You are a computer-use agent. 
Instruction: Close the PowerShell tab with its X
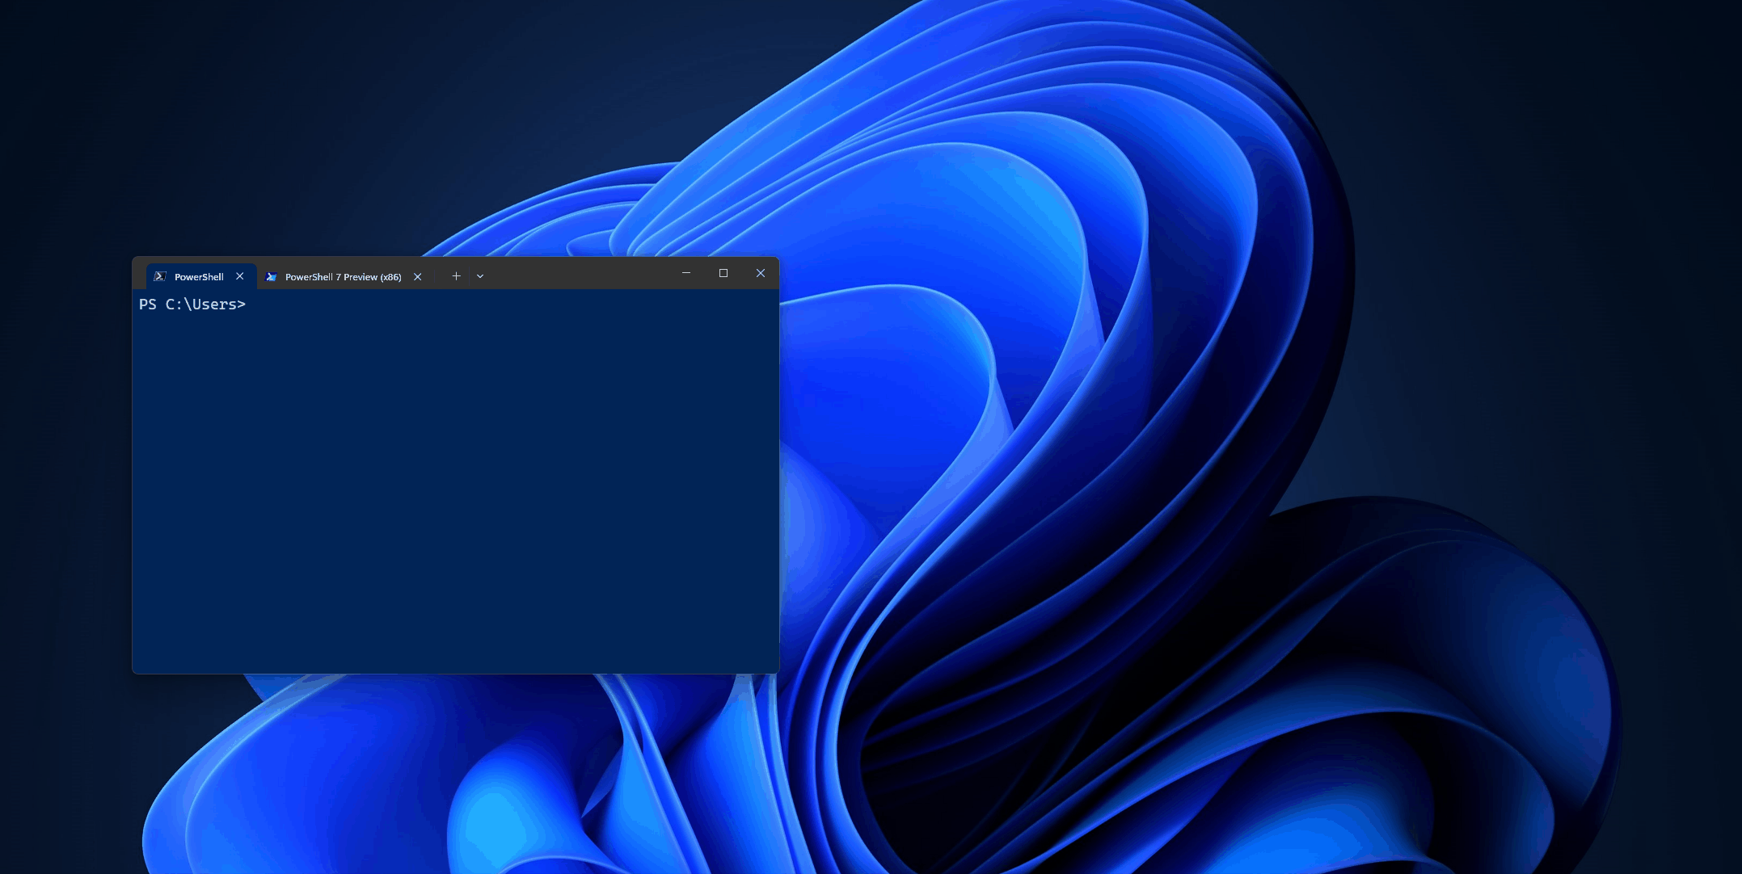(x=239, y=276)
